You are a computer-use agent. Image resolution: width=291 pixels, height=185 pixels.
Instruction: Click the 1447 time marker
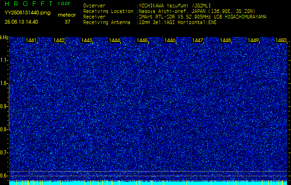198,40
